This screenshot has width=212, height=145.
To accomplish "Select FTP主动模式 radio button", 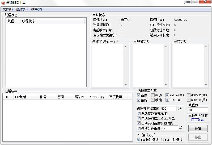I will tap(162, 140).
